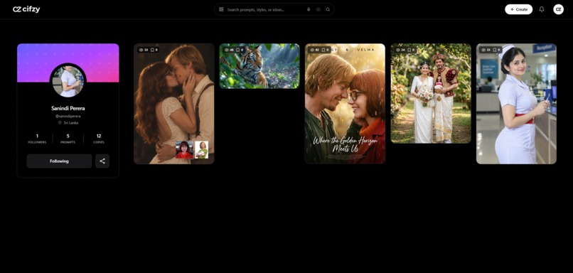Open Sanindi Perera's profile picture
This screenshot has width=573, height=273.
(68, 81)
